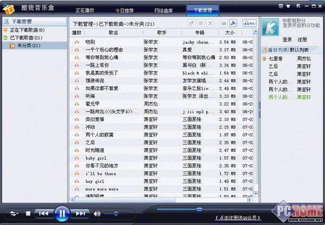Click the volume slider handle
Screen dimensions: 325x225
[115, 214]
